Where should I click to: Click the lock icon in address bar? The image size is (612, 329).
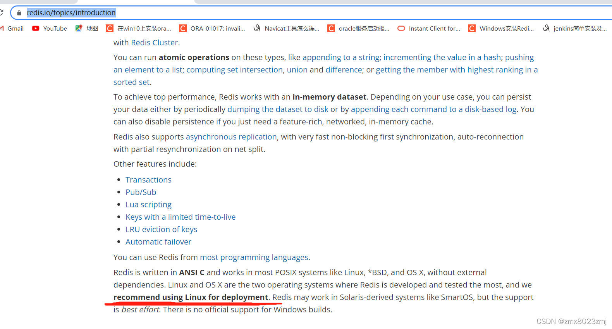19,13
